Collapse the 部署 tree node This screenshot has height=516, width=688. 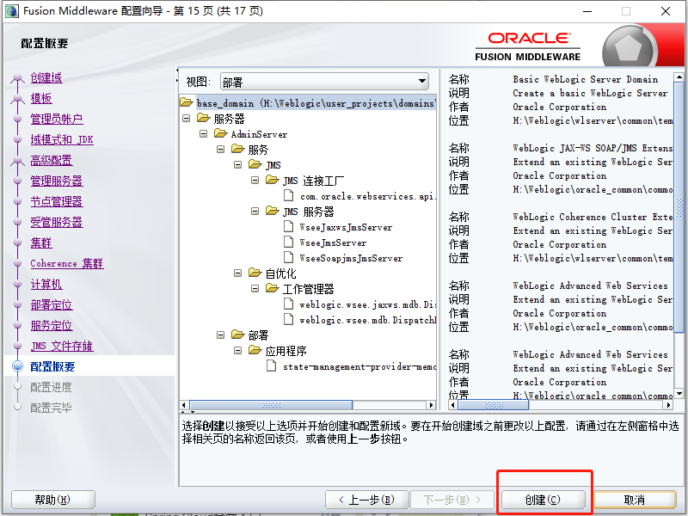221,335
